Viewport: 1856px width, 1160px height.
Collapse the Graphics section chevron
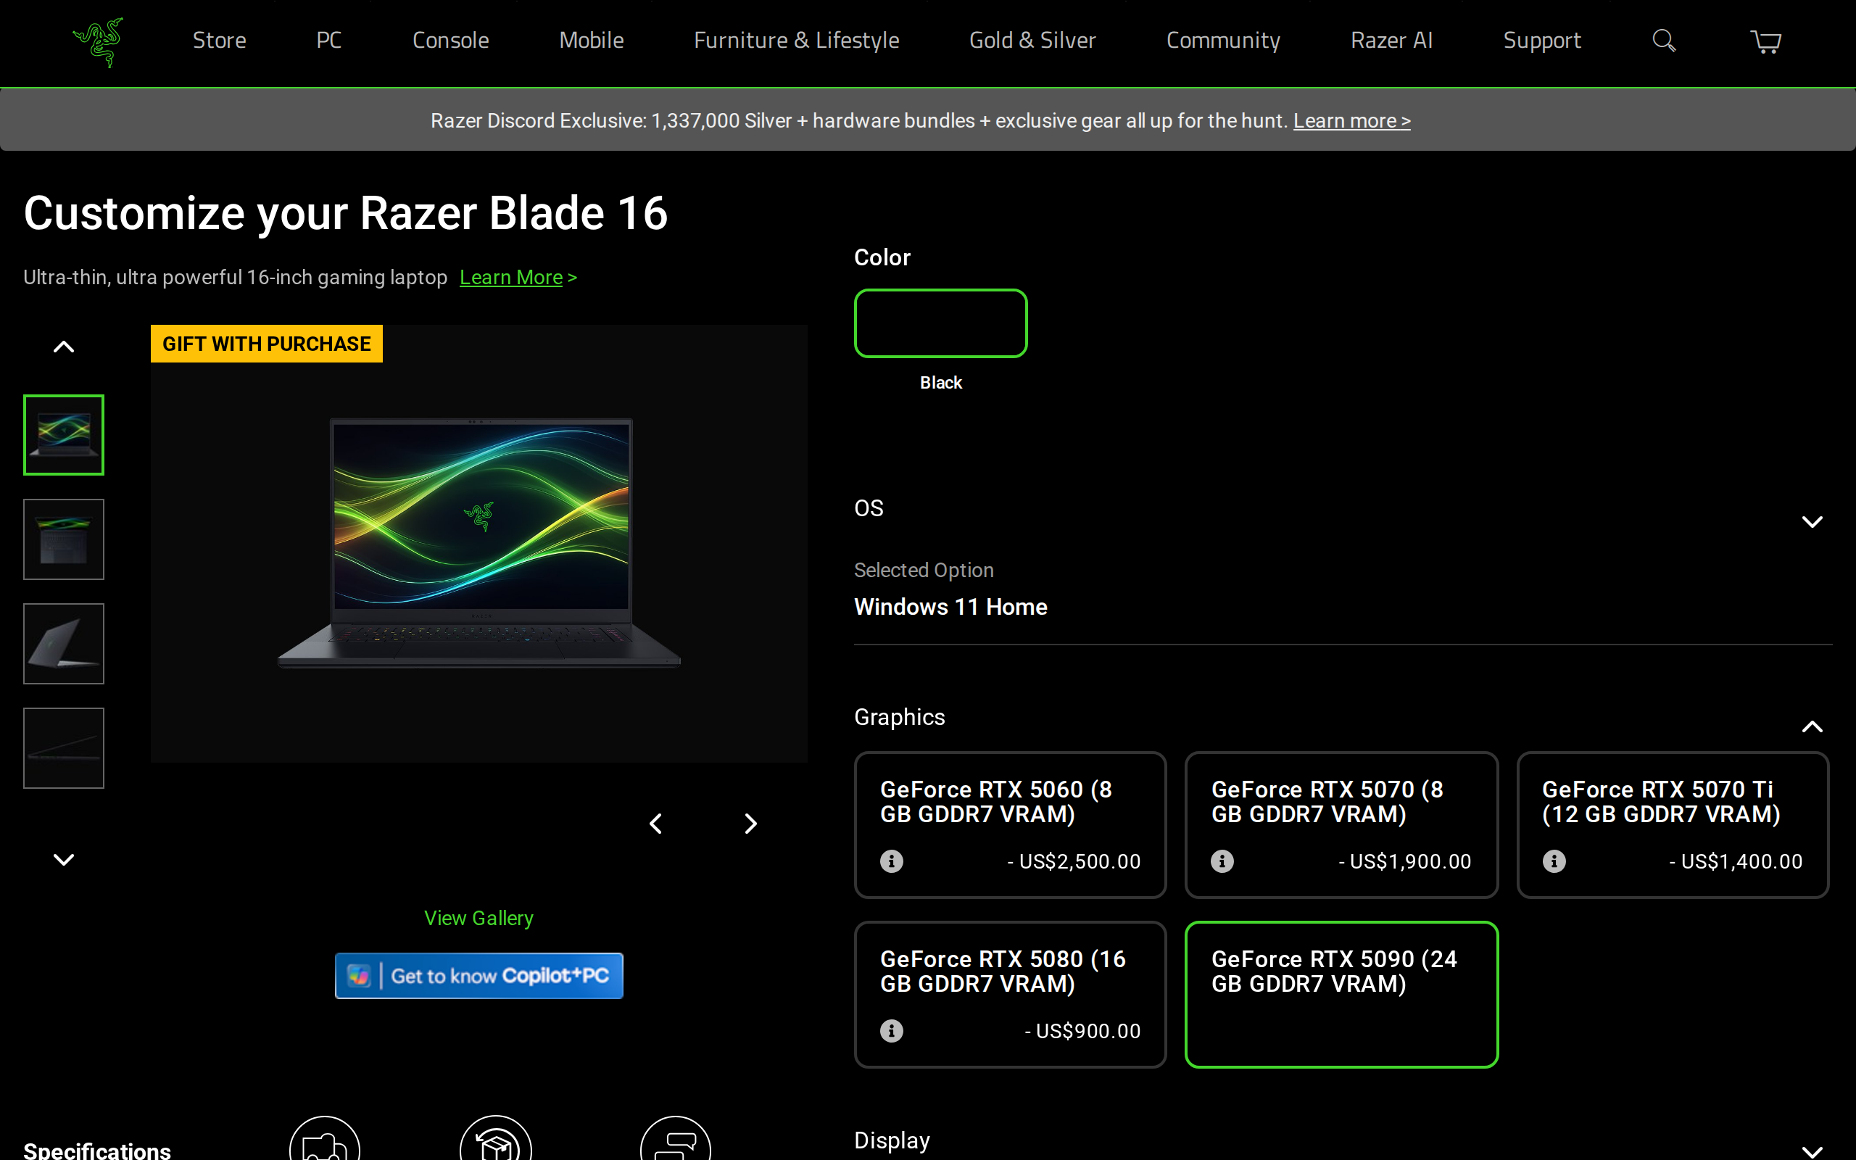(x=1812, y=726)
